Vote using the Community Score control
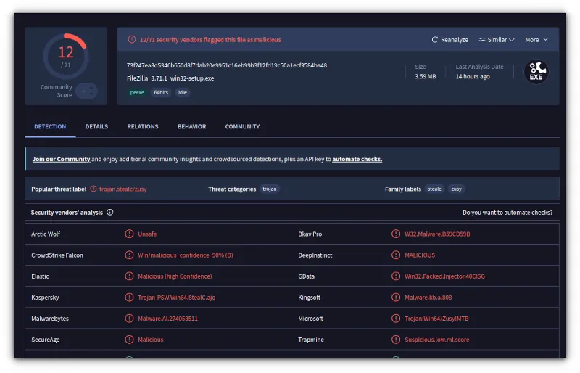The height and width of the screenshot is (373, 580). (x=86, y=91)
